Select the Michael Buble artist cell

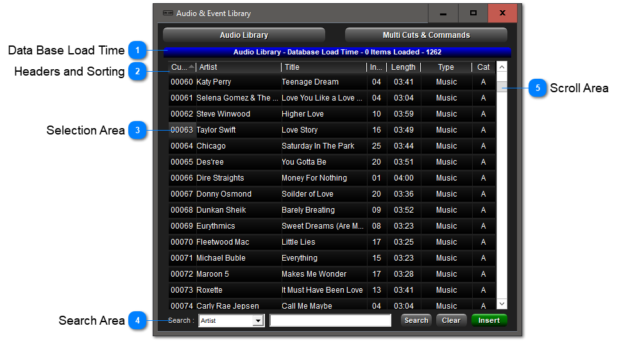[x=238, y=258]
